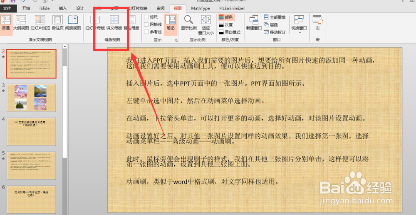This screenshot has height=215, width=416.
Task: Open the Show (显示) group dialog launcher
Action: [176, 41]
